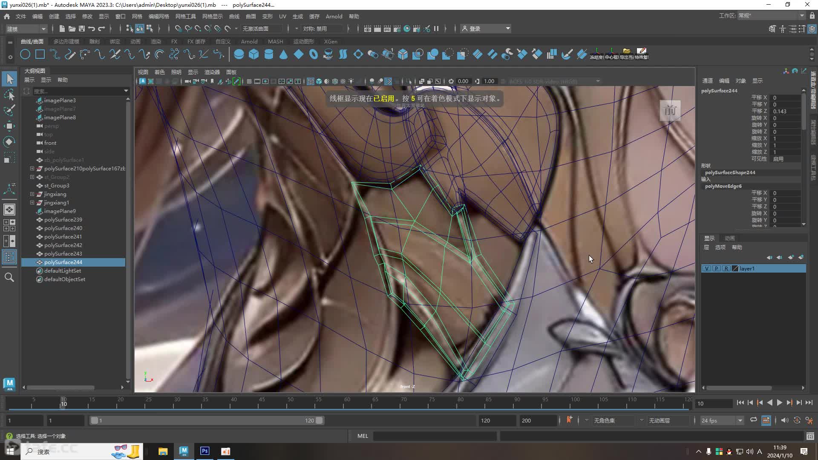Open the 24 fps frame rate dropdown
This screenshot has height=460, width=818.
point(722,420)
